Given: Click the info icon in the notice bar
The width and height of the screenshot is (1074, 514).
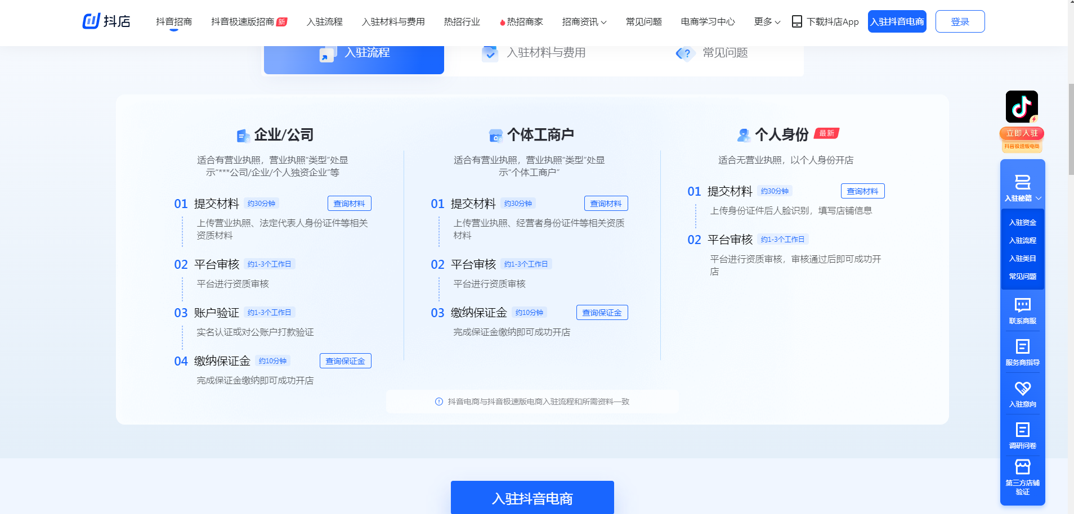Looking at the screenshot, I should click(x=438, y=401).
